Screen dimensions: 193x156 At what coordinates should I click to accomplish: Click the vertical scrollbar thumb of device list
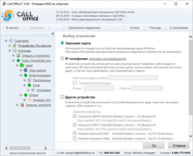tap(190, 77)
